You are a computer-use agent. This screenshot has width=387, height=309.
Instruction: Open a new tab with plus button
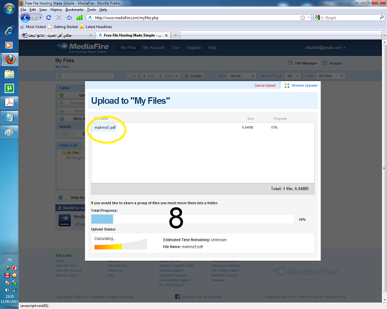pos(175,35)
